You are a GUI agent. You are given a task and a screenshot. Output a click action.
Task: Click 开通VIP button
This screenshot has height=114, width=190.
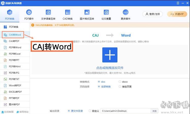coord(177,14)
